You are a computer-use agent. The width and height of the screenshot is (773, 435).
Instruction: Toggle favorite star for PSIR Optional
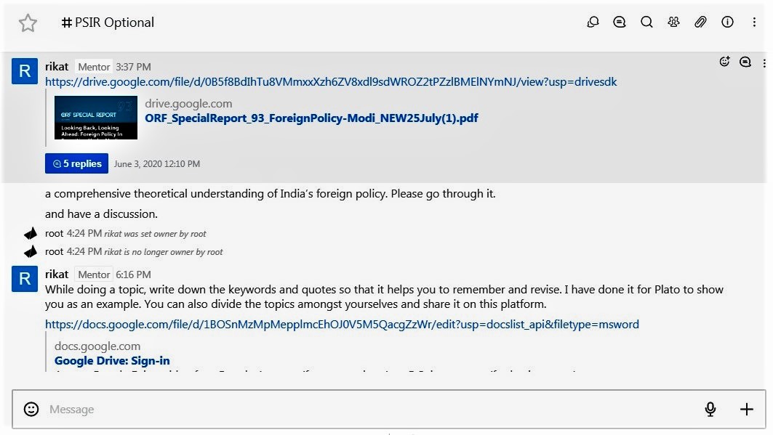click(x=28, y=23)
